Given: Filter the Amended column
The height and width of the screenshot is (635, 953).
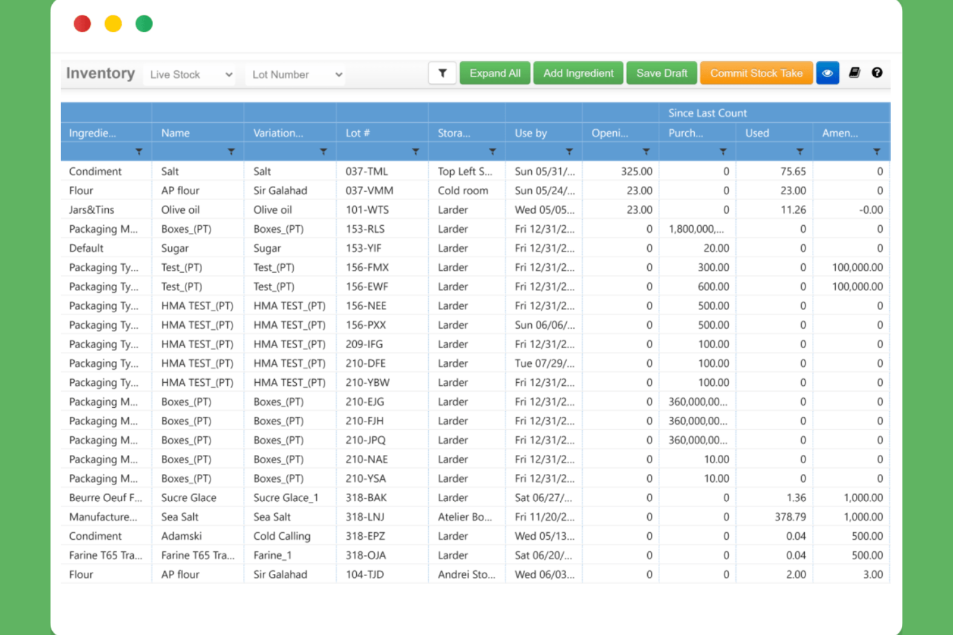Looking at the screenshot, I should pyautogui.click(x=876, y=152).
